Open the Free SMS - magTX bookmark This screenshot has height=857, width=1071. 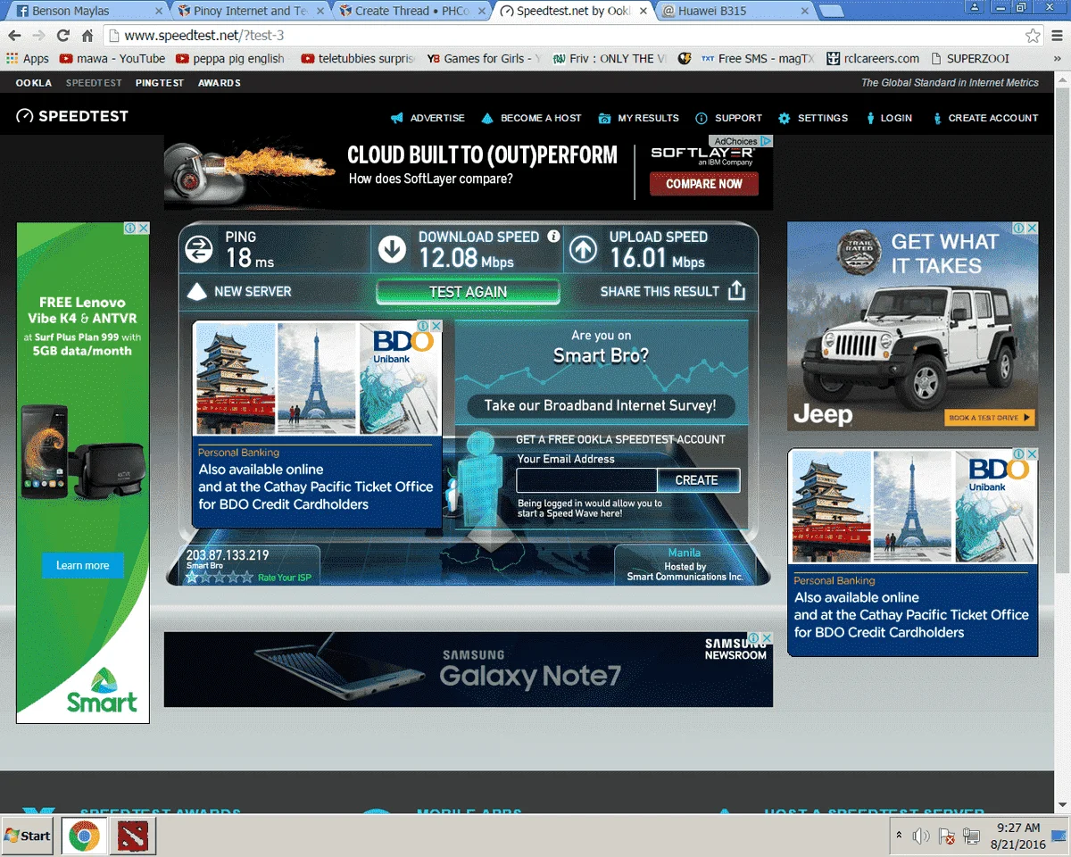[757, 59]
